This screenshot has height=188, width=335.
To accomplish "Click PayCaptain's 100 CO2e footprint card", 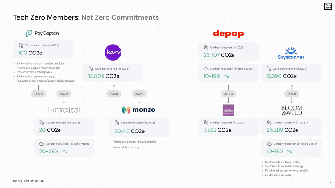I will (x=43, y=50).
